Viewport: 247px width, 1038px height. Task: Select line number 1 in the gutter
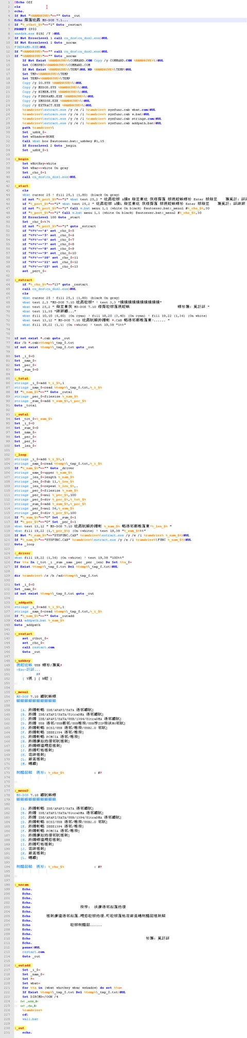[9, 3]
